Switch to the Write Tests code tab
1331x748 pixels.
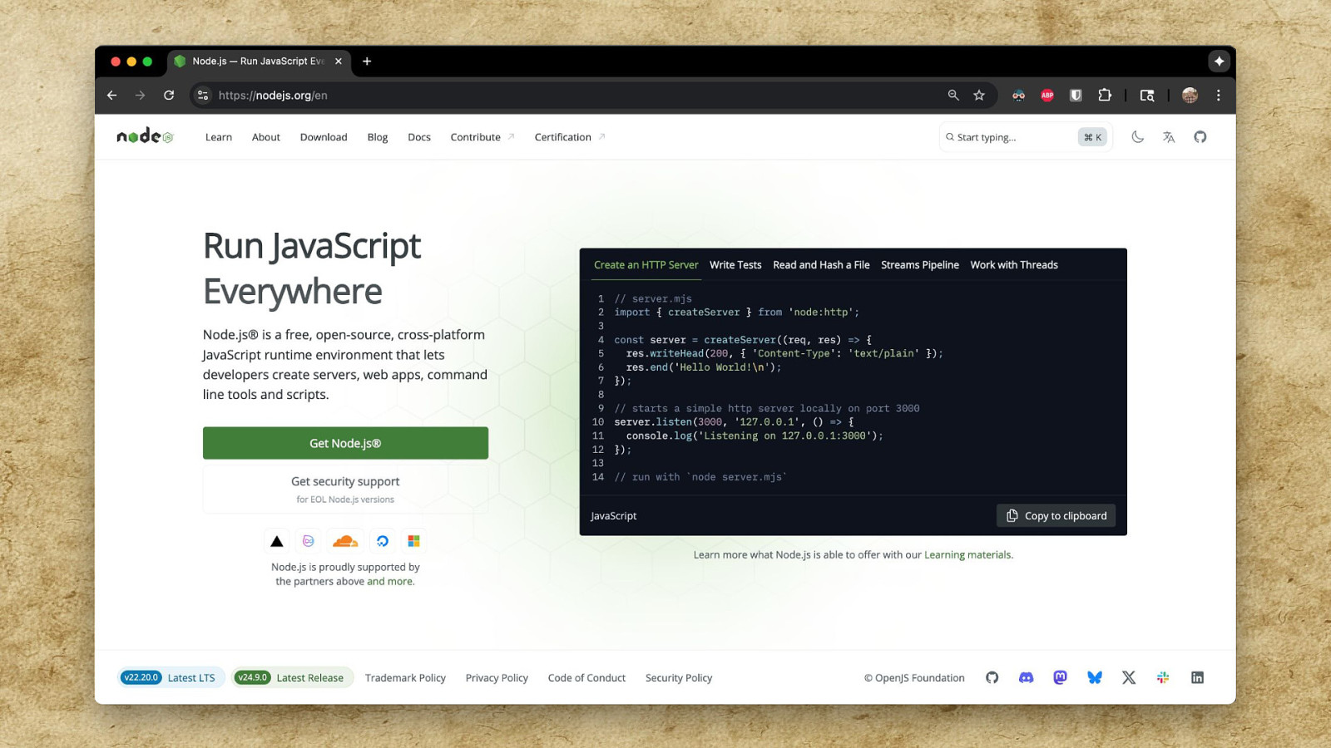tap(735, 265)
